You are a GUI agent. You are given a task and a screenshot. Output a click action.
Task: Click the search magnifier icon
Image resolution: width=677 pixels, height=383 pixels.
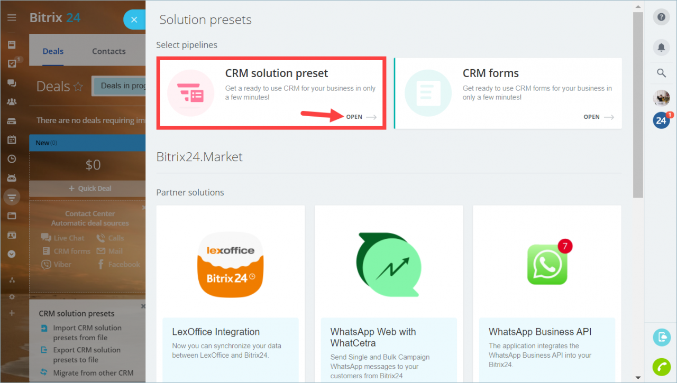pyautogui.click(x=661, y=73)
